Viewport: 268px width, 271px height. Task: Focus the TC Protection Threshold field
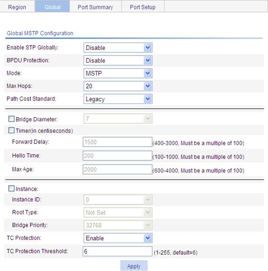coord(117,251)
